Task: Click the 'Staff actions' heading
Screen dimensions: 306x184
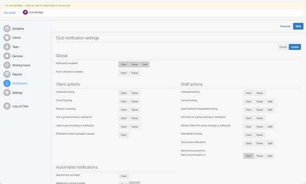Action: (192, 84)
